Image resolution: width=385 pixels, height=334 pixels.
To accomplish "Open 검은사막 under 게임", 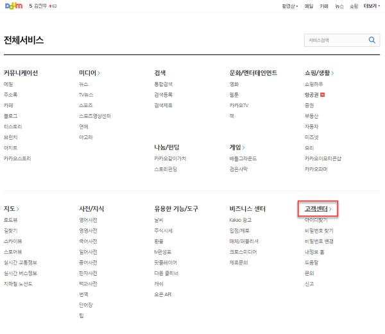I will click(x=239, y=169).
